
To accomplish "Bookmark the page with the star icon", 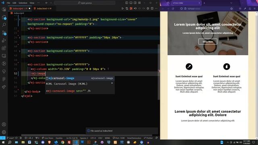I will [231, 8].
